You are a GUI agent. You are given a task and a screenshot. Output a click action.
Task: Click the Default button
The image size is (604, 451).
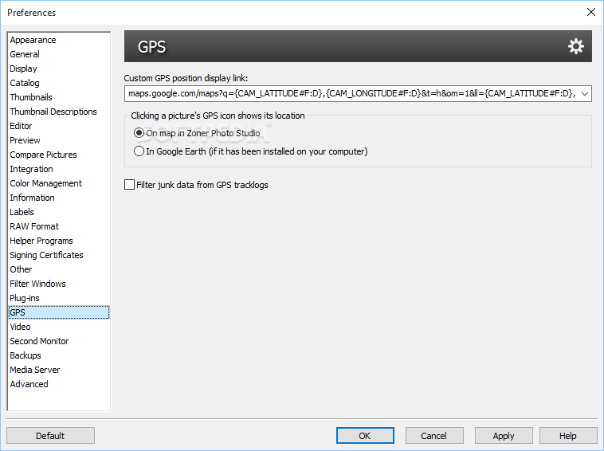point(50,436)
